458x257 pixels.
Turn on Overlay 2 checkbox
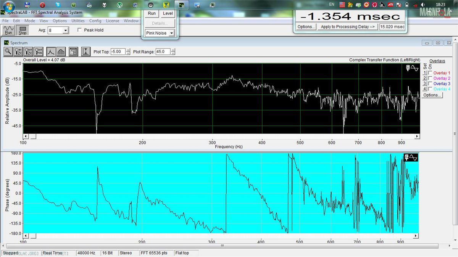431,78
